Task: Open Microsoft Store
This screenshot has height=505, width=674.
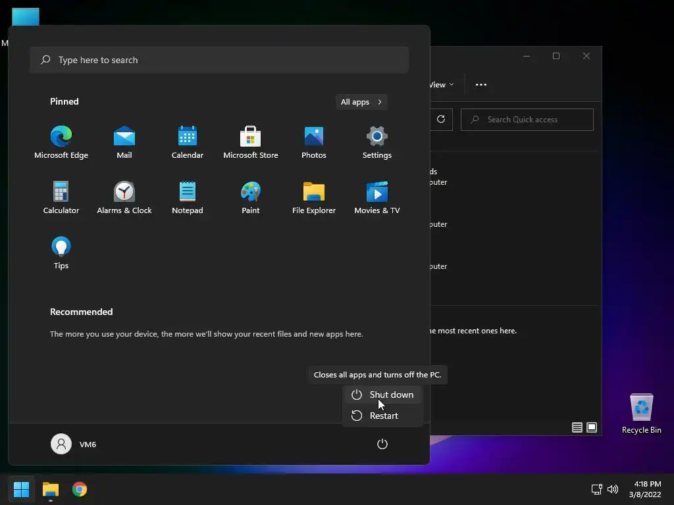Action: coord(251,142)
